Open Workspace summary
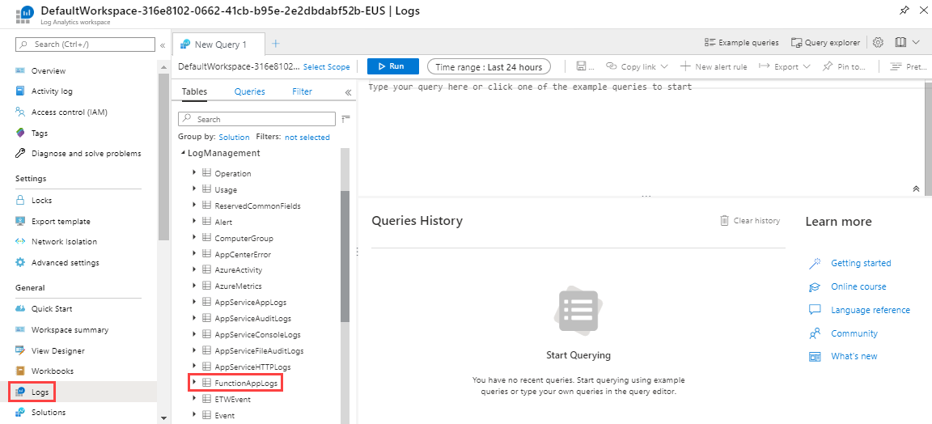 pyautogui.click(x=70, y=329)
